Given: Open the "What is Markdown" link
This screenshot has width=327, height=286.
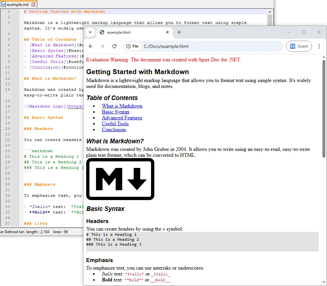Looking at the screenshot, I should (122, 106).
